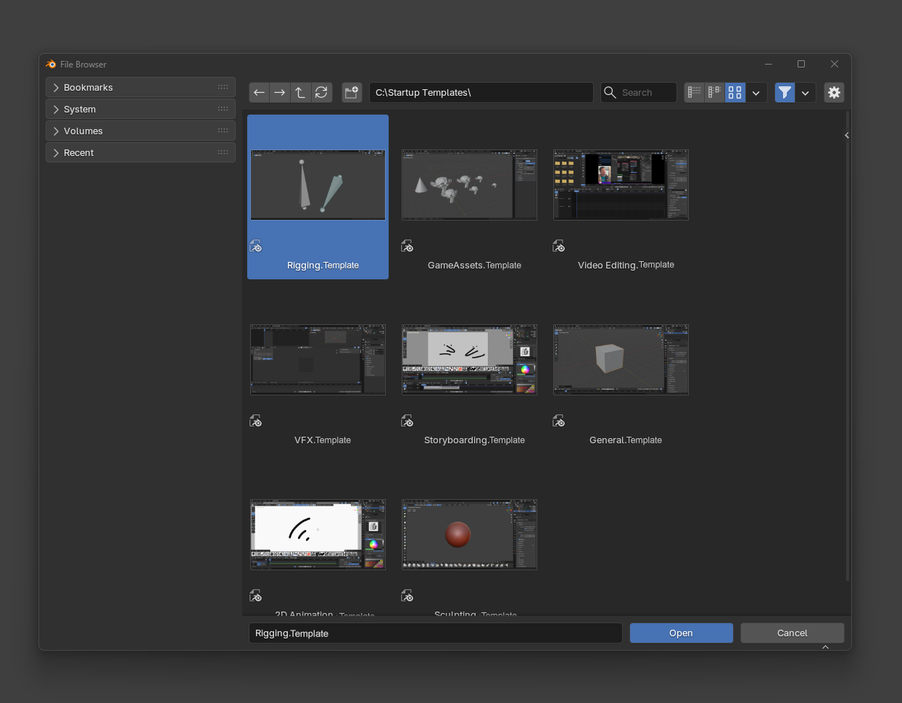Viewport: 902px width, 703px height.
Task: Click the search magnifier icon
Action: 610,92
